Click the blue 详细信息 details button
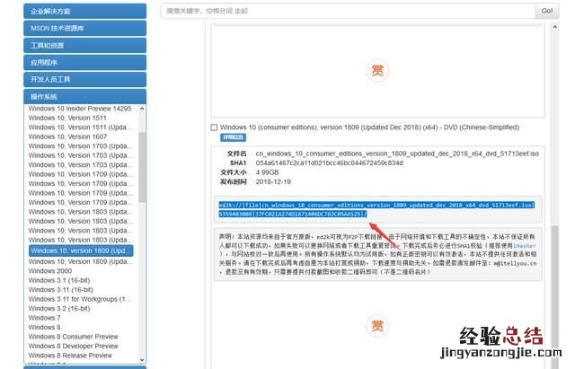This screenshot has width=575, height=369. [233, 137]
